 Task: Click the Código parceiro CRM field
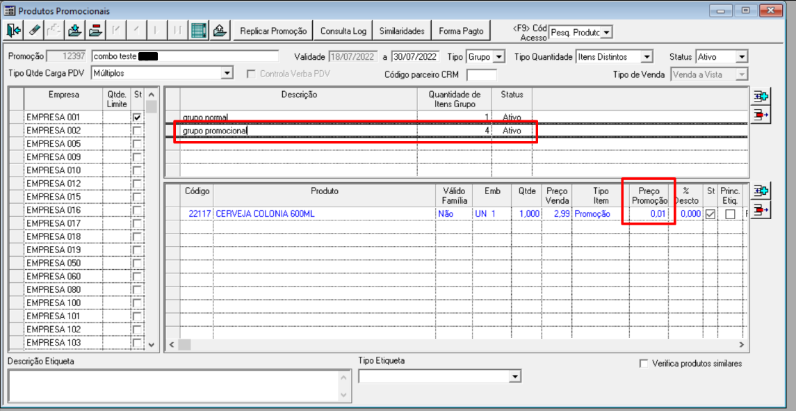[481, 74]
